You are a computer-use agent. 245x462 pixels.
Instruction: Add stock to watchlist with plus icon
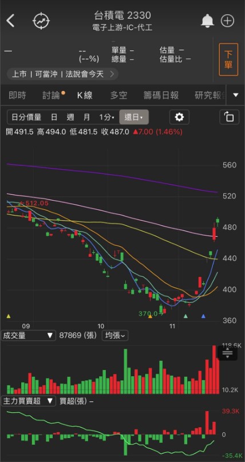[x=227, y=21]
